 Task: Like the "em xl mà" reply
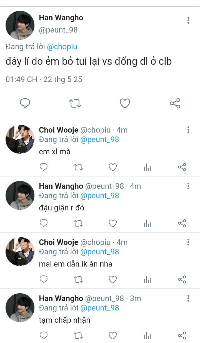(x=112, y=167)
